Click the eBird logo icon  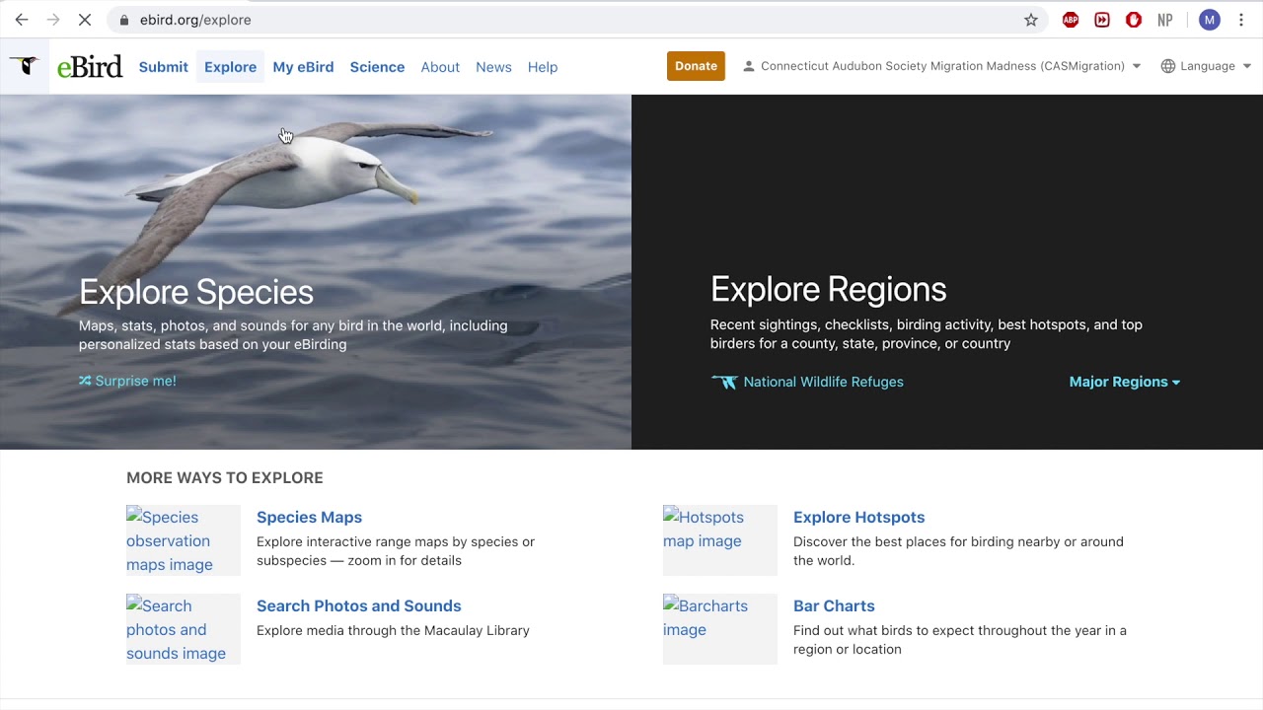click(24, 66)
